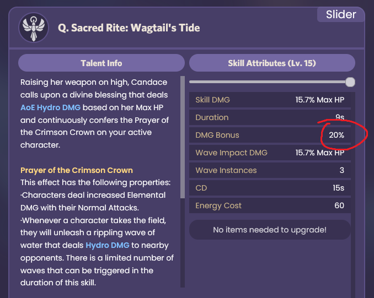Click the skill level slider handle
The image size is (374, 298).
click(350, 82)
